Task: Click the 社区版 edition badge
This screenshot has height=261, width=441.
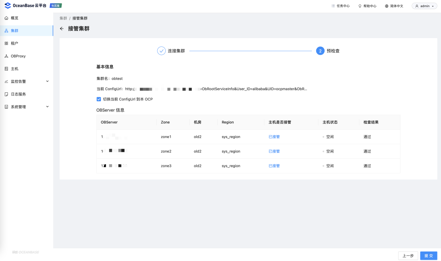Action: [x=56, y=6]
